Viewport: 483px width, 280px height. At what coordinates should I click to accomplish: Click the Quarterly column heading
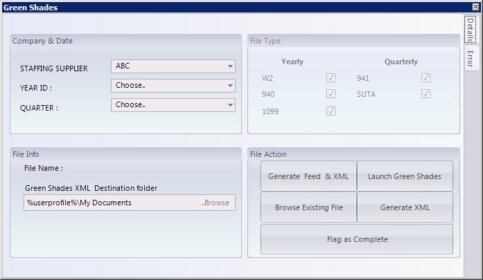point(401,62)
